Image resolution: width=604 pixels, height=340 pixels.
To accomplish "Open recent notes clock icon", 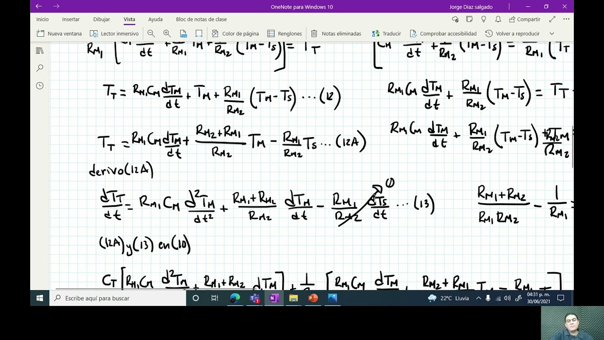I will 40,85.
